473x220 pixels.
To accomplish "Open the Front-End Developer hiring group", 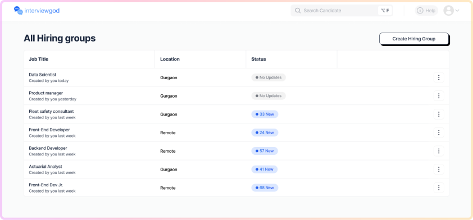I will tap(49, 130).
